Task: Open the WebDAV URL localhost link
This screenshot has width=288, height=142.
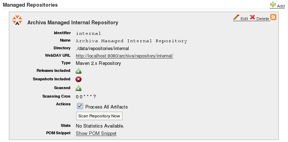Action: point(124,56)
